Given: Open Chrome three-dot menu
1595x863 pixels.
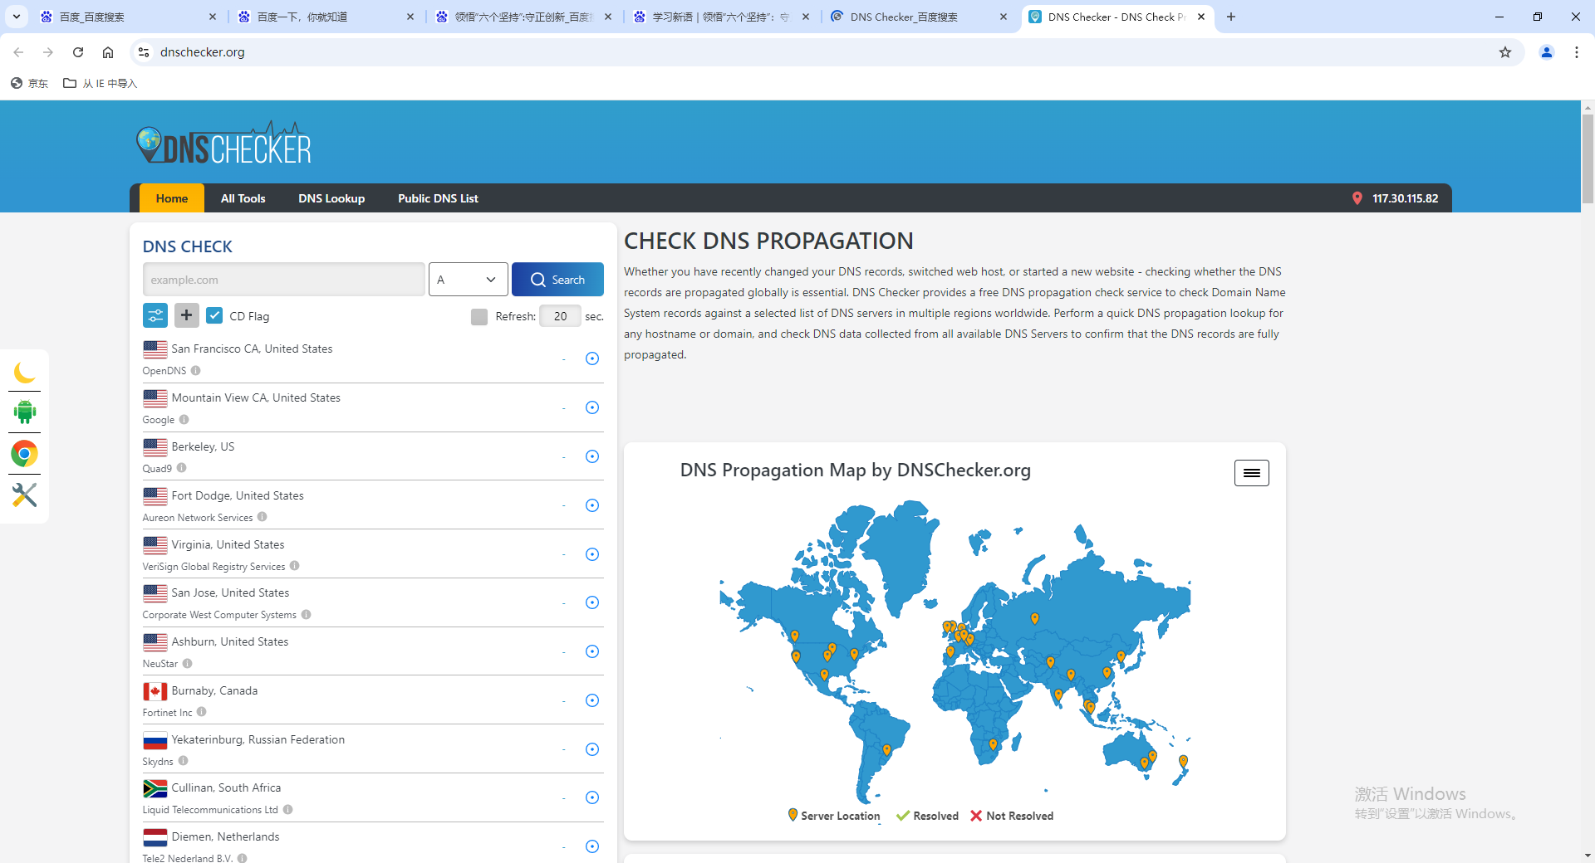Looking at the screenshot, I should click(1577, 52).
